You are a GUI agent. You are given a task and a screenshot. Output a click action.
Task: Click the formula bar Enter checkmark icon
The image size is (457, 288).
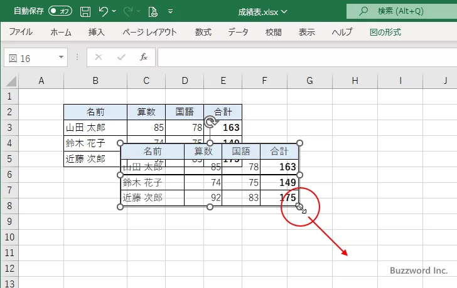[x=121, y=57]
